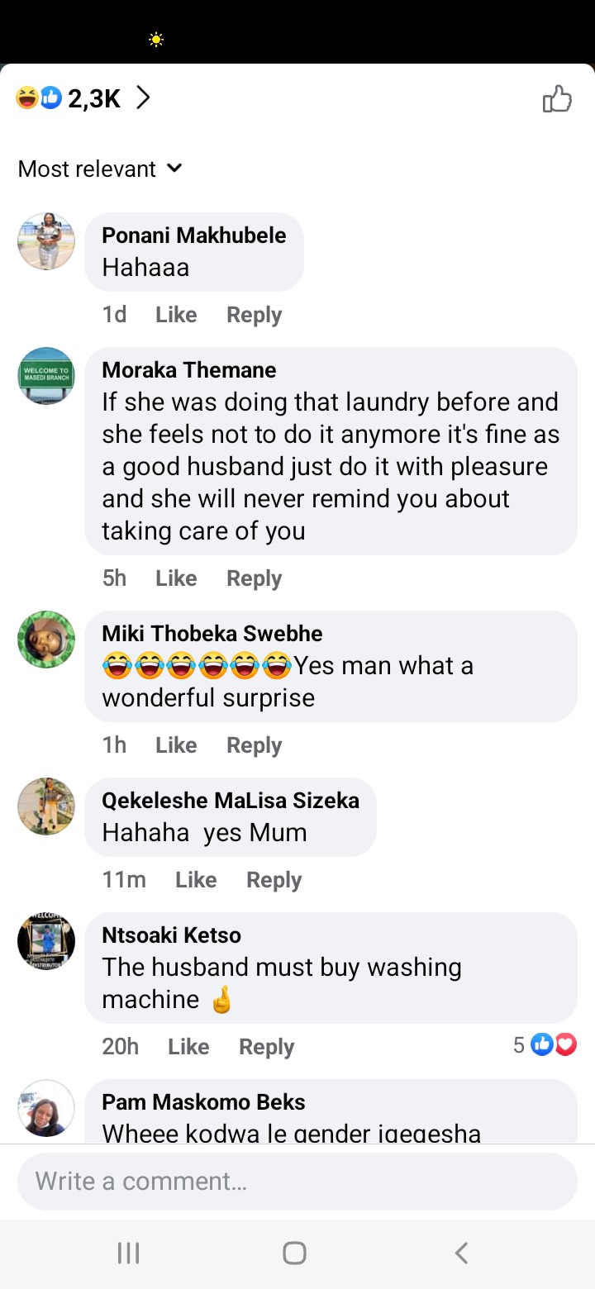Viewport: 595px width, 1289px height.
Task: Like Qekeleshe MaLisa Sizeka's comment
Action: click(x=196, y=880)
